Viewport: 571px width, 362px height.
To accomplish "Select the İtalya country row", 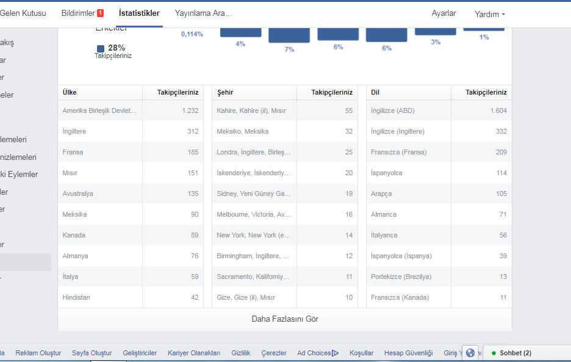I will [x=131, y=277].
